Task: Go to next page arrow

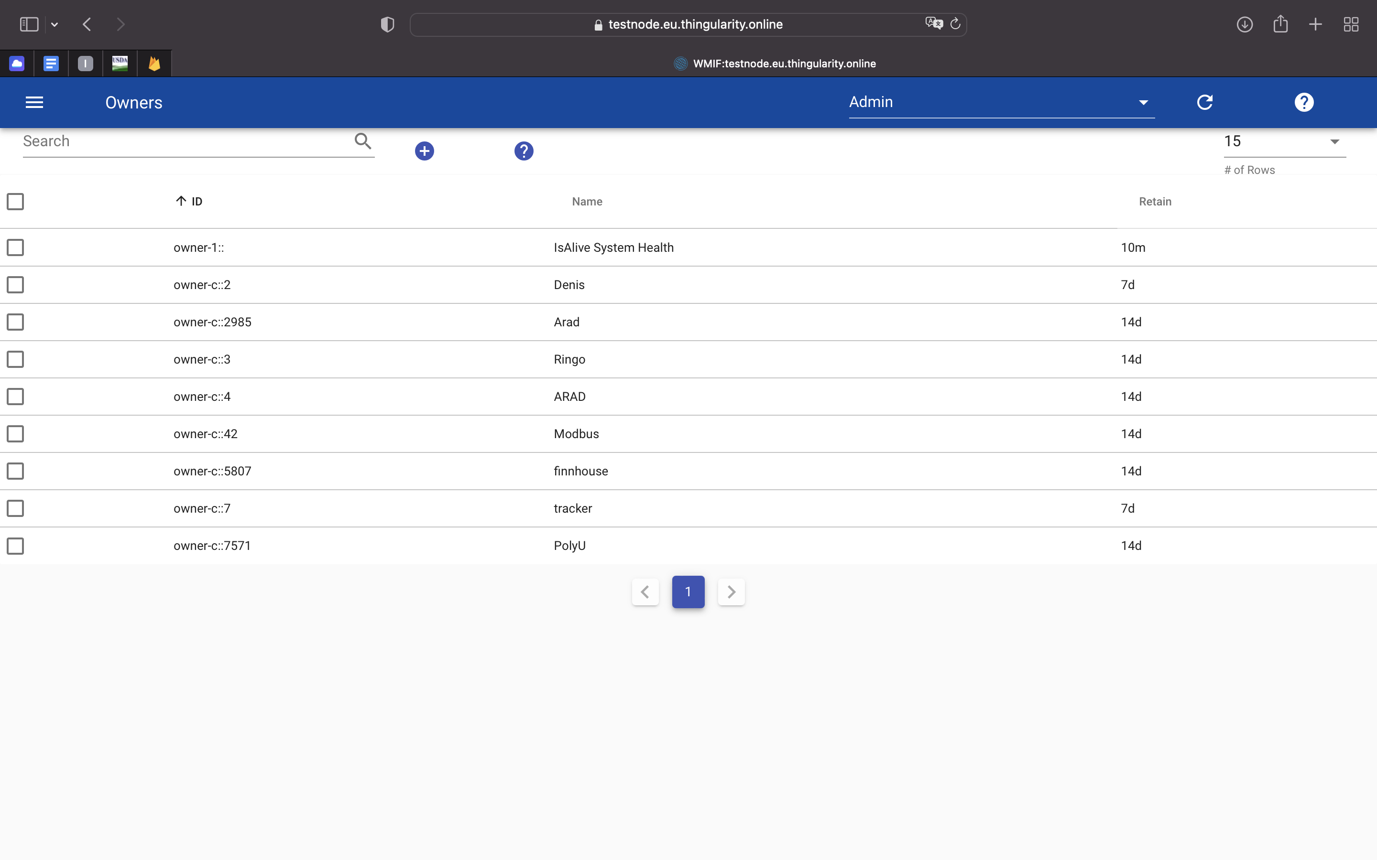Action: click(731, 591)
